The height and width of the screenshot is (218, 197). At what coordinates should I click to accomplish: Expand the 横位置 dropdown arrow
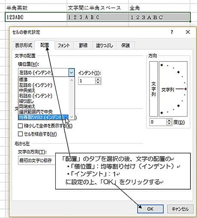pyautogui.click(x=72, y=73)
